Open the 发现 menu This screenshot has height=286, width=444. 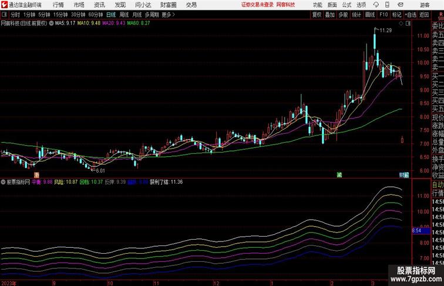tap(120, 5)
